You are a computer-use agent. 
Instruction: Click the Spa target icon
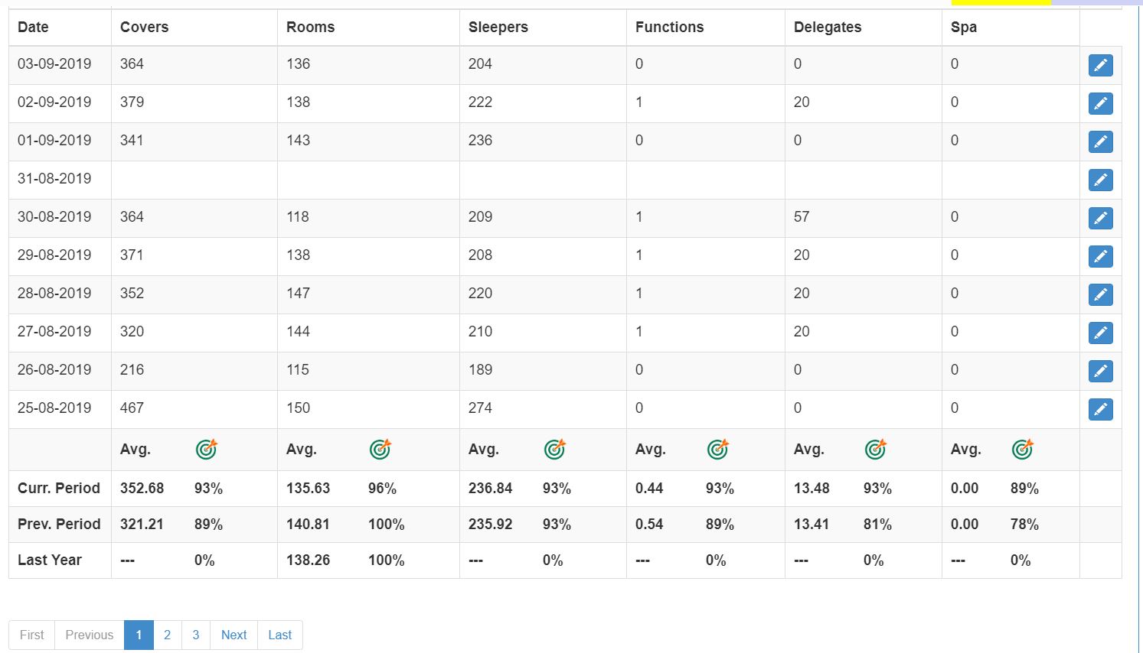1023,449
